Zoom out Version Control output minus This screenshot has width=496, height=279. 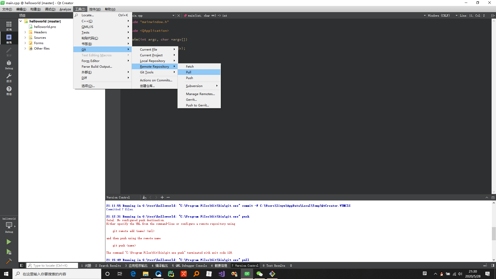click(168, 197)
